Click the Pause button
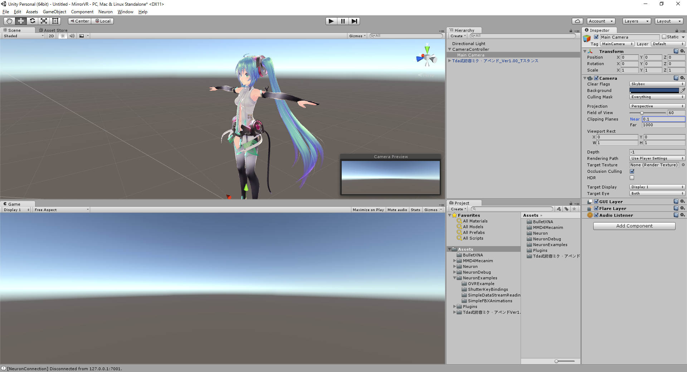This screenshot has height=372, width=687. click(x=342, y=21)
